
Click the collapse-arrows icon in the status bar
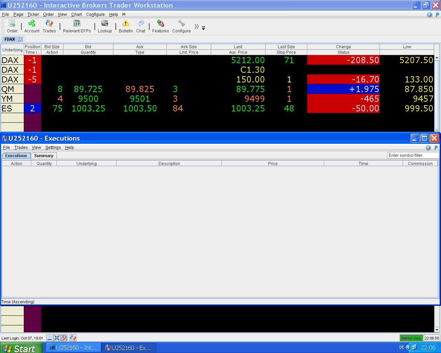[57, 338]
